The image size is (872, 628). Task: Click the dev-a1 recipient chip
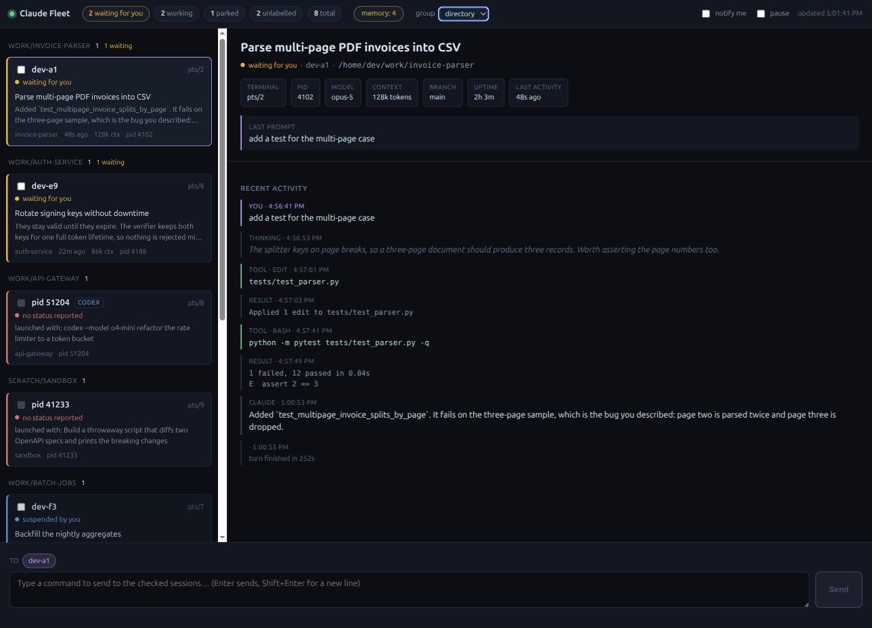39,560
